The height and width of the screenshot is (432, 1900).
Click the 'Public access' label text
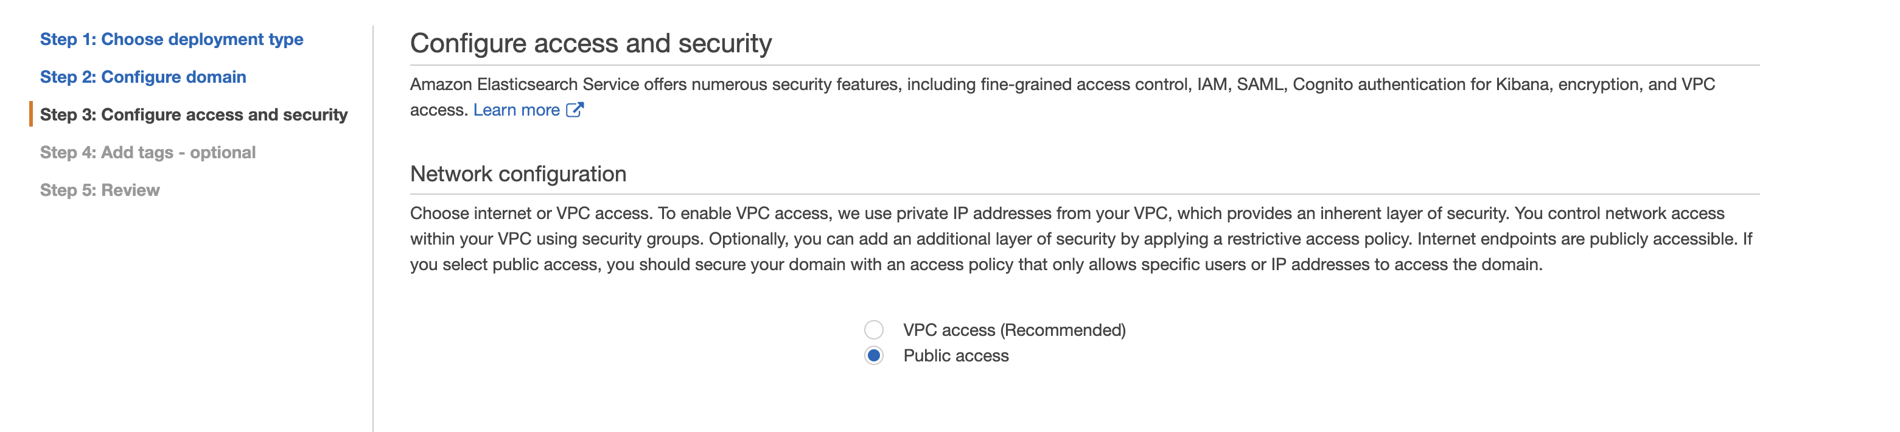click(955, 355)
